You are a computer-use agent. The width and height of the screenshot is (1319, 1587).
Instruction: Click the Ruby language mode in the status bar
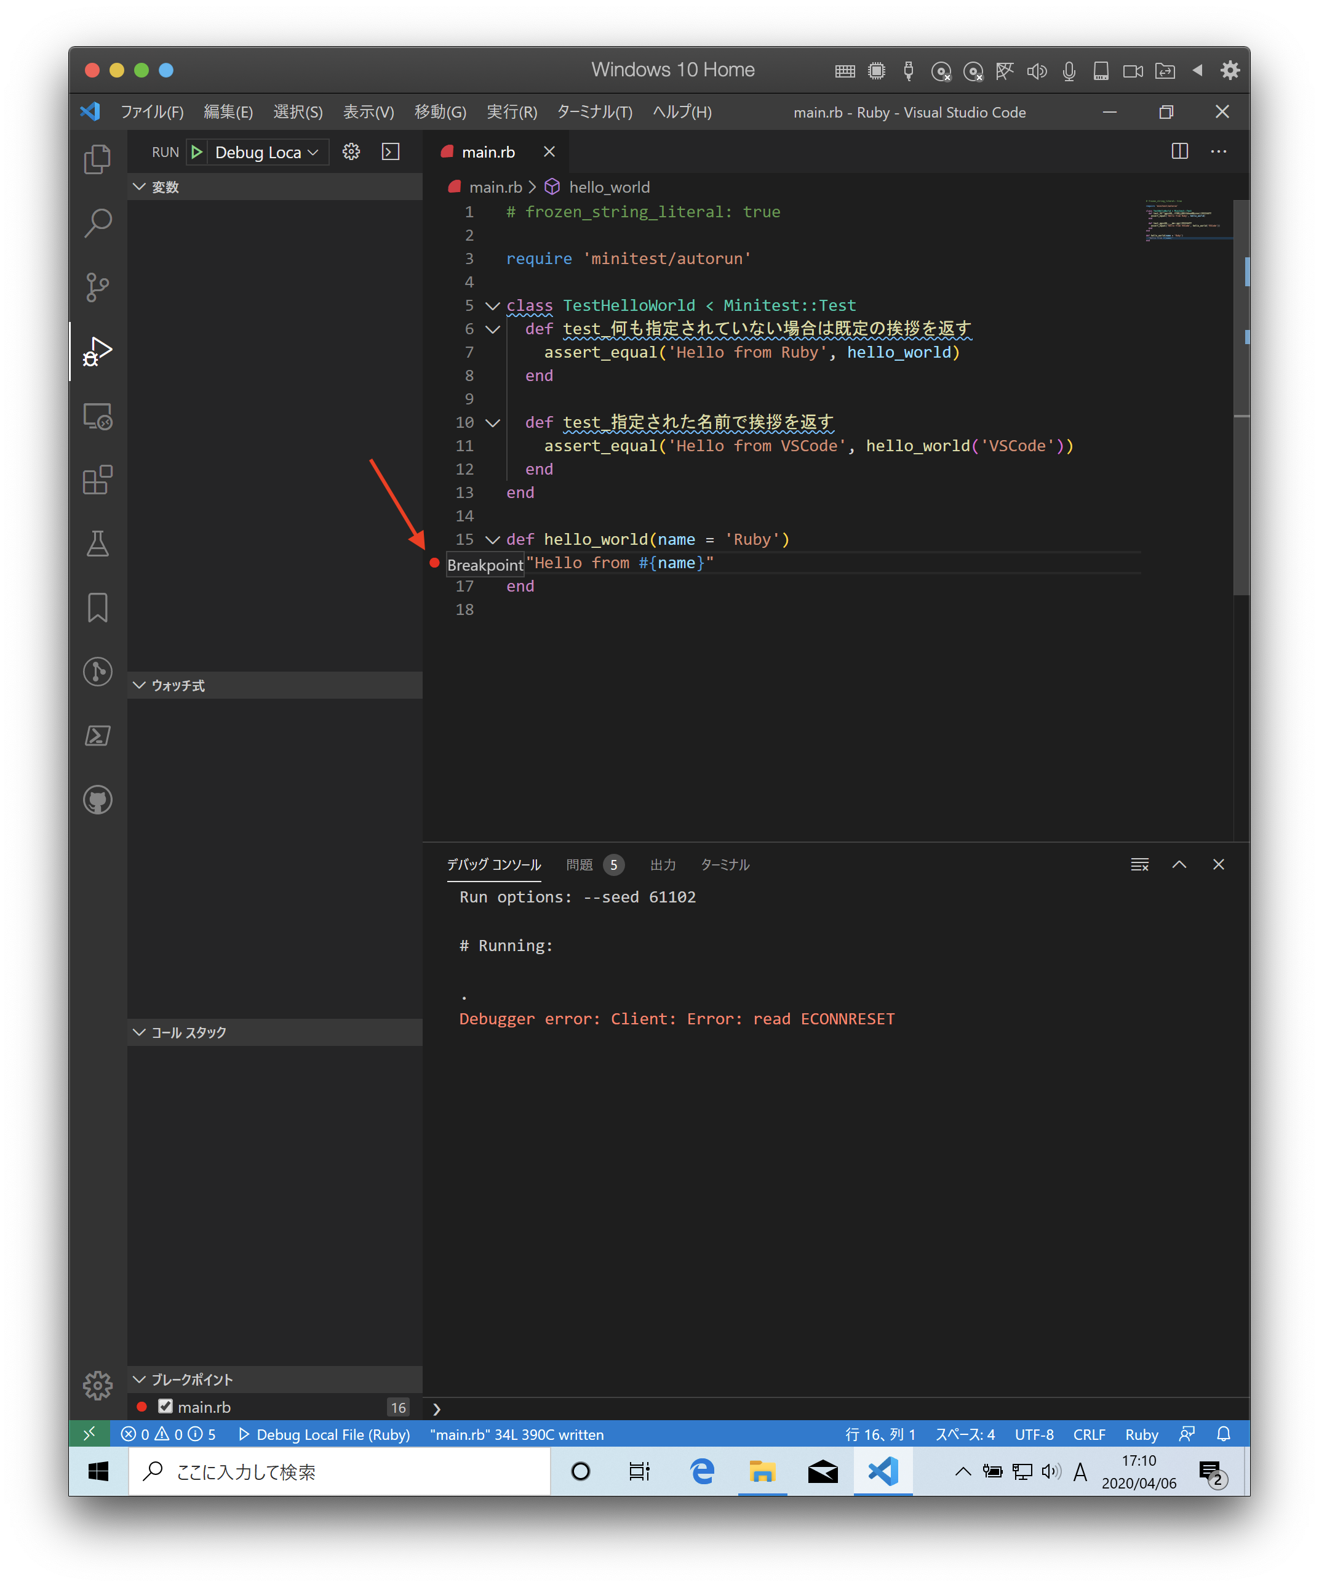click(x=1141, y=1434)
